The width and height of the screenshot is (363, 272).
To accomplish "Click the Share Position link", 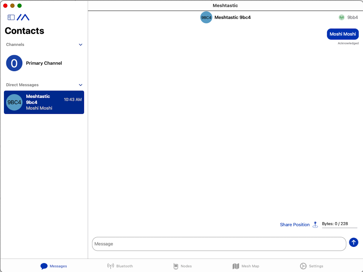I will coord(295,225).
